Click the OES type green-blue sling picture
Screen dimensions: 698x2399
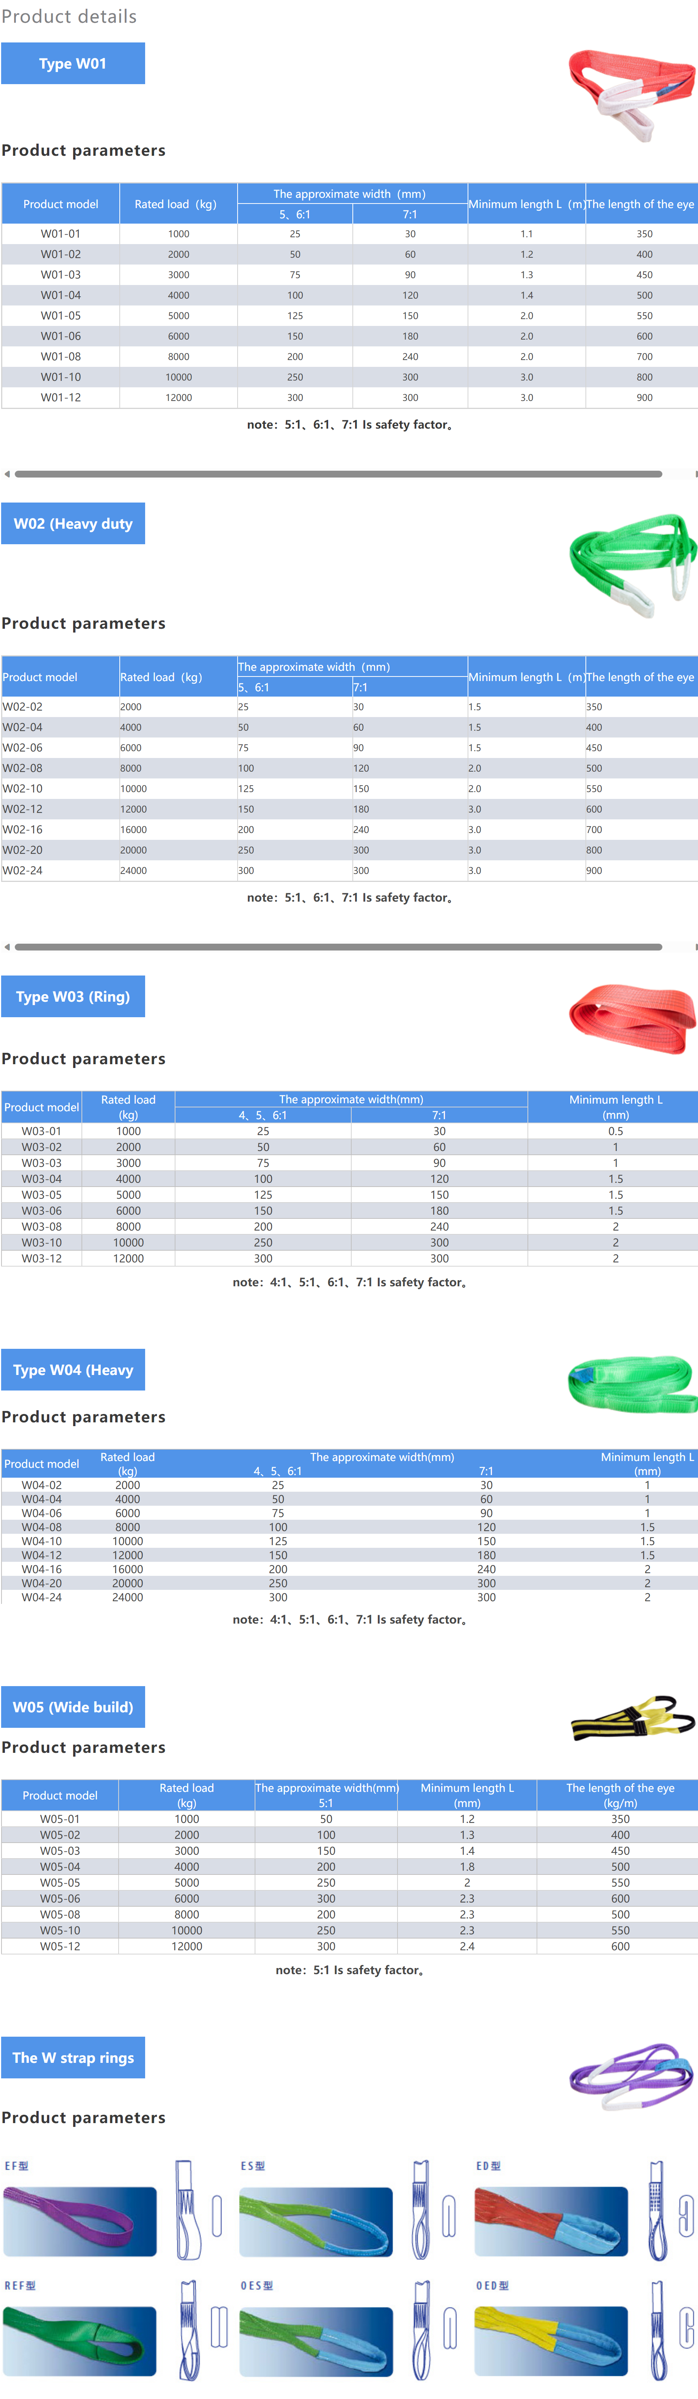(x=316, y=2341)
